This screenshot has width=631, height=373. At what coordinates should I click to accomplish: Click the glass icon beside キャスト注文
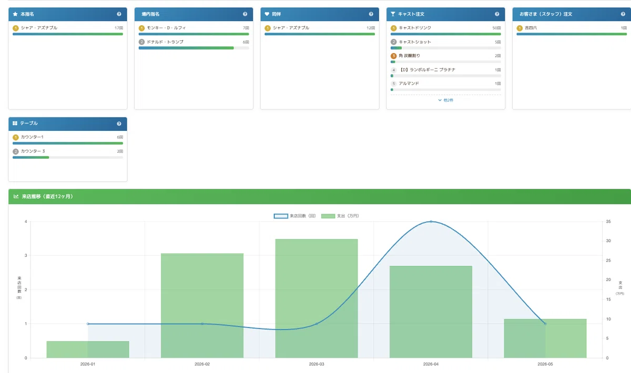pyautogui.click(x=393, y=14)
